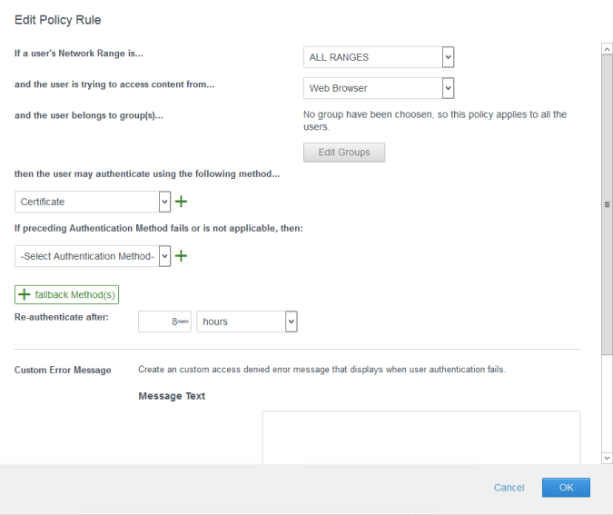Viewport: 613px width, 515px height.
Task: Click the Cancel link
Action: (x=509, y=488)
